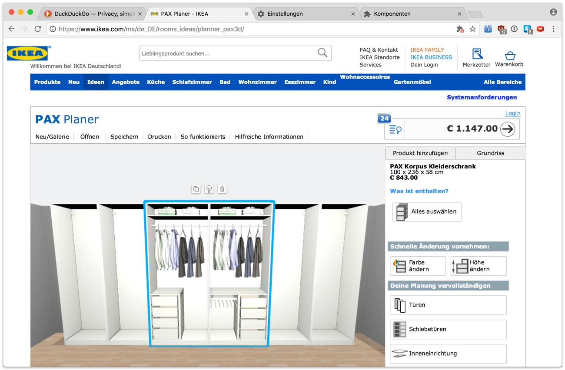Screen dimensions: 565x370
Task: Click Farbe ändern button
Action: click(x=418, y=266)
